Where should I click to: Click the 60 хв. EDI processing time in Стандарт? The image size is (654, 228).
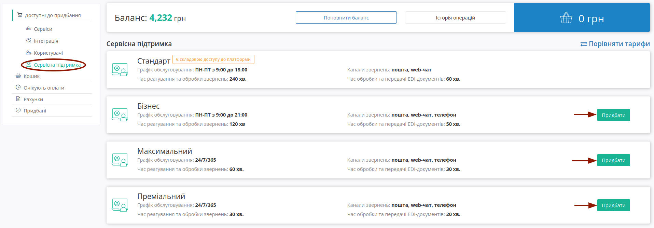453,79
